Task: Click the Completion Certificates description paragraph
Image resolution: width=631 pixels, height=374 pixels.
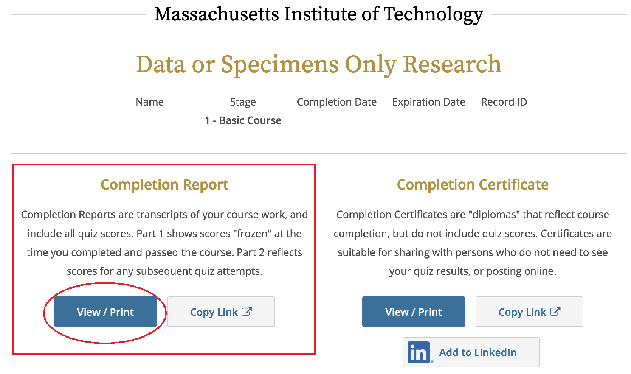Action: (x=473, y=243)
